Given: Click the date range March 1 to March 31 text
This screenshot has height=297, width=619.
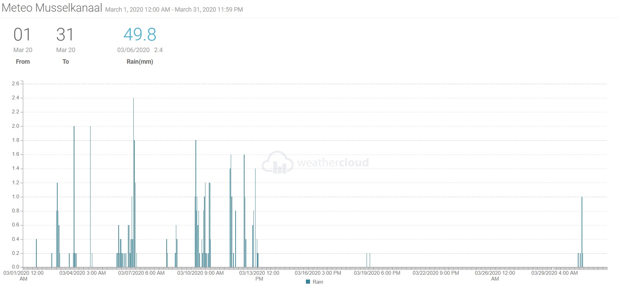Looking at the screenshot, I should tap(174, 10).
